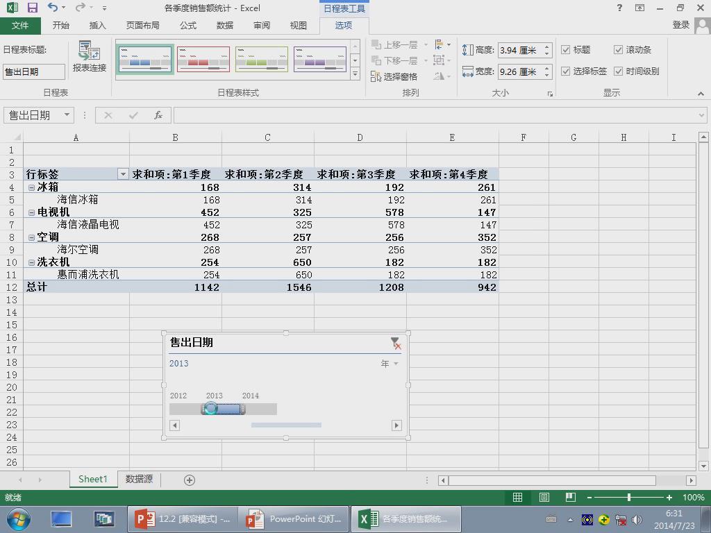Click the zoom slider handle in the status bar
The height and width of the screenshot is (533, 711).
pos(629,497)
